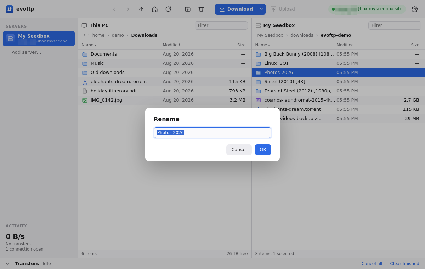Click the cosmos-laundromat video file icon
Viewport: 425px width, 269px height.
258,101
